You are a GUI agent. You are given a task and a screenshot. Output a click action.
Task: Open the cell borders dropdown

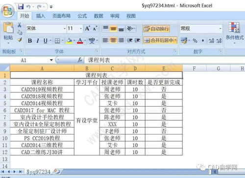tap(63, 41)
